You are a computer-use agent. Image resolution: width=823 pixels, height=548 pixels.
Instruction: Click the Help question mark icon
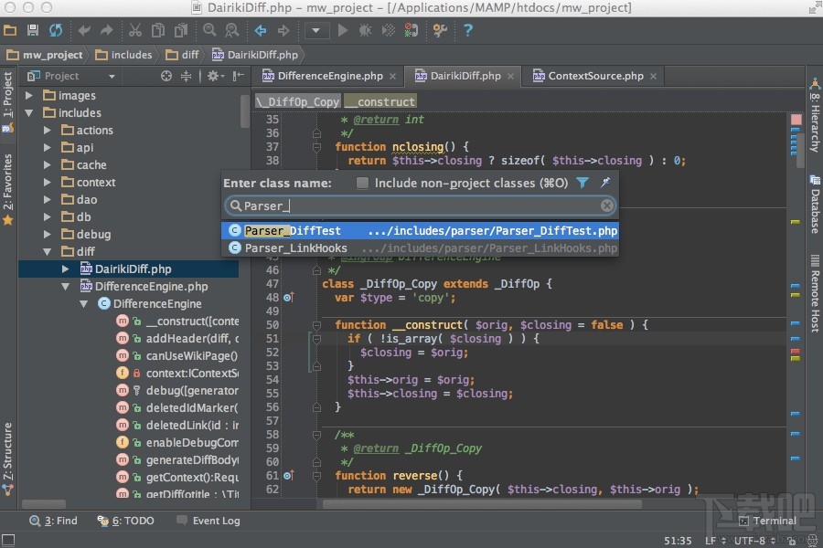click(x=468, y=30)
